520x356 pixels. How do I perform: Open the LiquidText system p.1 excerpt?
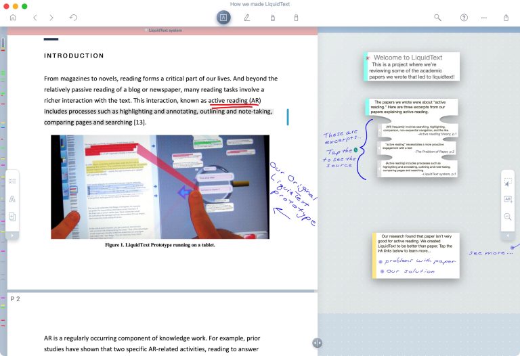418,169
